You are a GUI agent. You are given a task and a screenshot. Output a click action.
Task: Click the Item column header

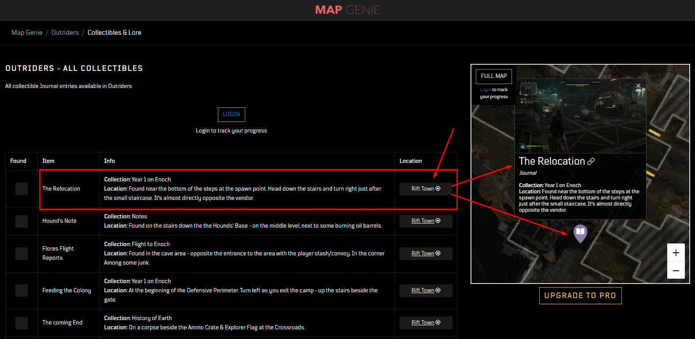click(x=49, y=161)
